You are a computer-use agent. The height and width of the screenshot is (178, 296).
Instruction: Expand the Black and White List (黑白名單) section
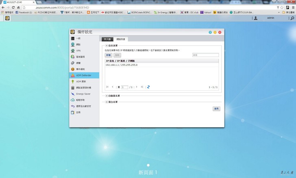click(x=107, y=102)
